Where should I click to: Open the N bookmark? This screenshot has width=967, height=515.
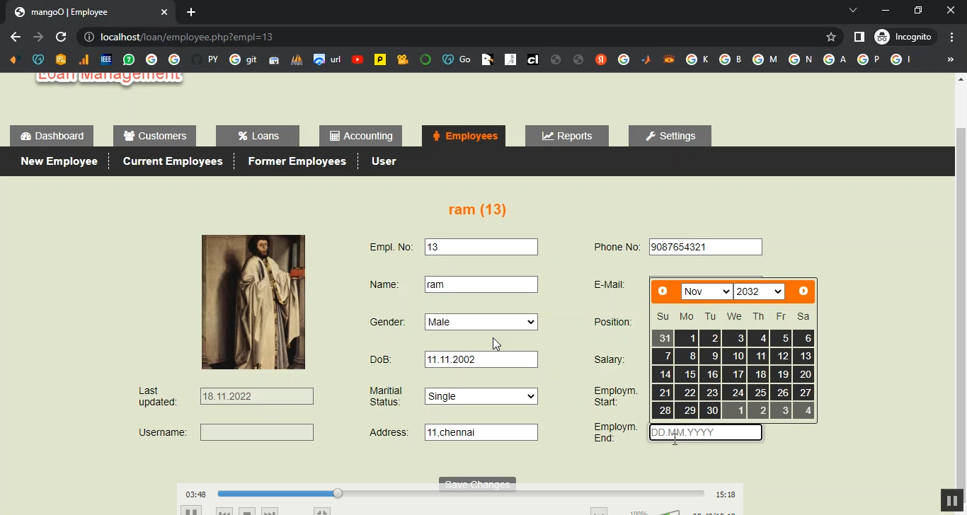[x=800, y=59]
